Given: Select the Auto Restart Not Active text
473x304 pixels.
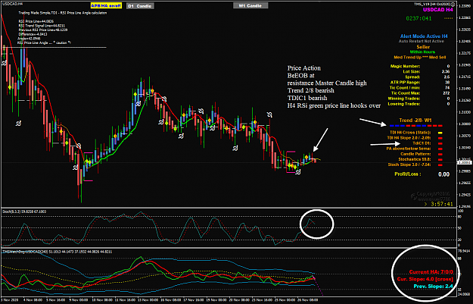Looking at the screenshot, I should (x=421, y=41).
